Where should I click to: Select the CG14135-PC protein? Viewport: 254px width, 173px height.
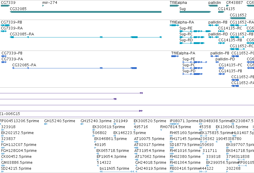pyautogui.click(x=221, y=68)
